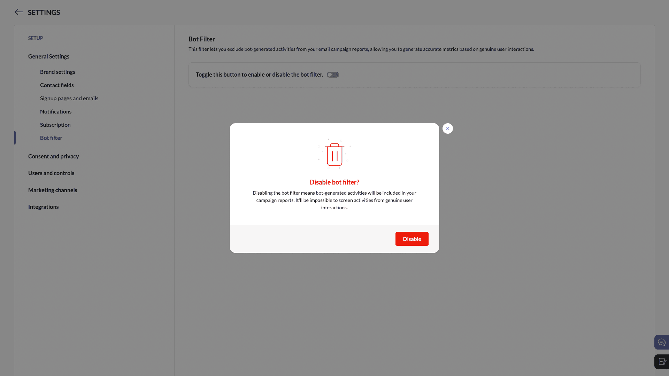Screen dimensions: 669x376
Task: Open Brand settings
Action: (57, 72)
